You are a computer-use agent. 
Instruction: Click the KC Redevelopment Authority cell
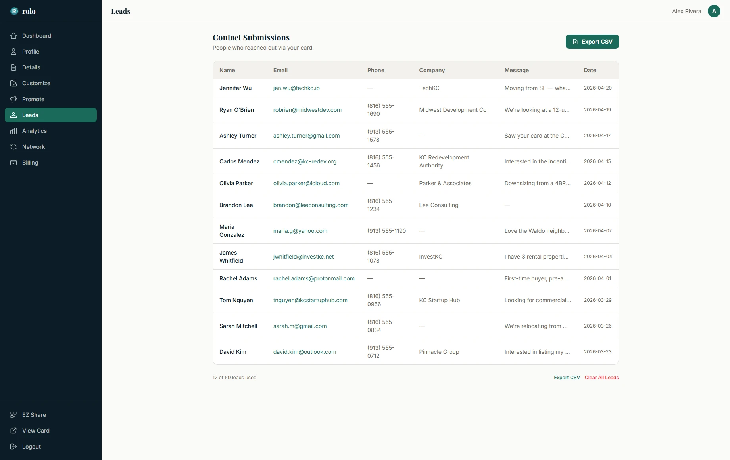pyautogui.click(x=444, y=161)
